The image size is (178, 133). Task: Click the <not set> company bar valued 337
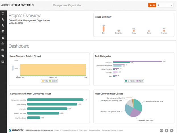pyautogui.click(x=47, y=109)
